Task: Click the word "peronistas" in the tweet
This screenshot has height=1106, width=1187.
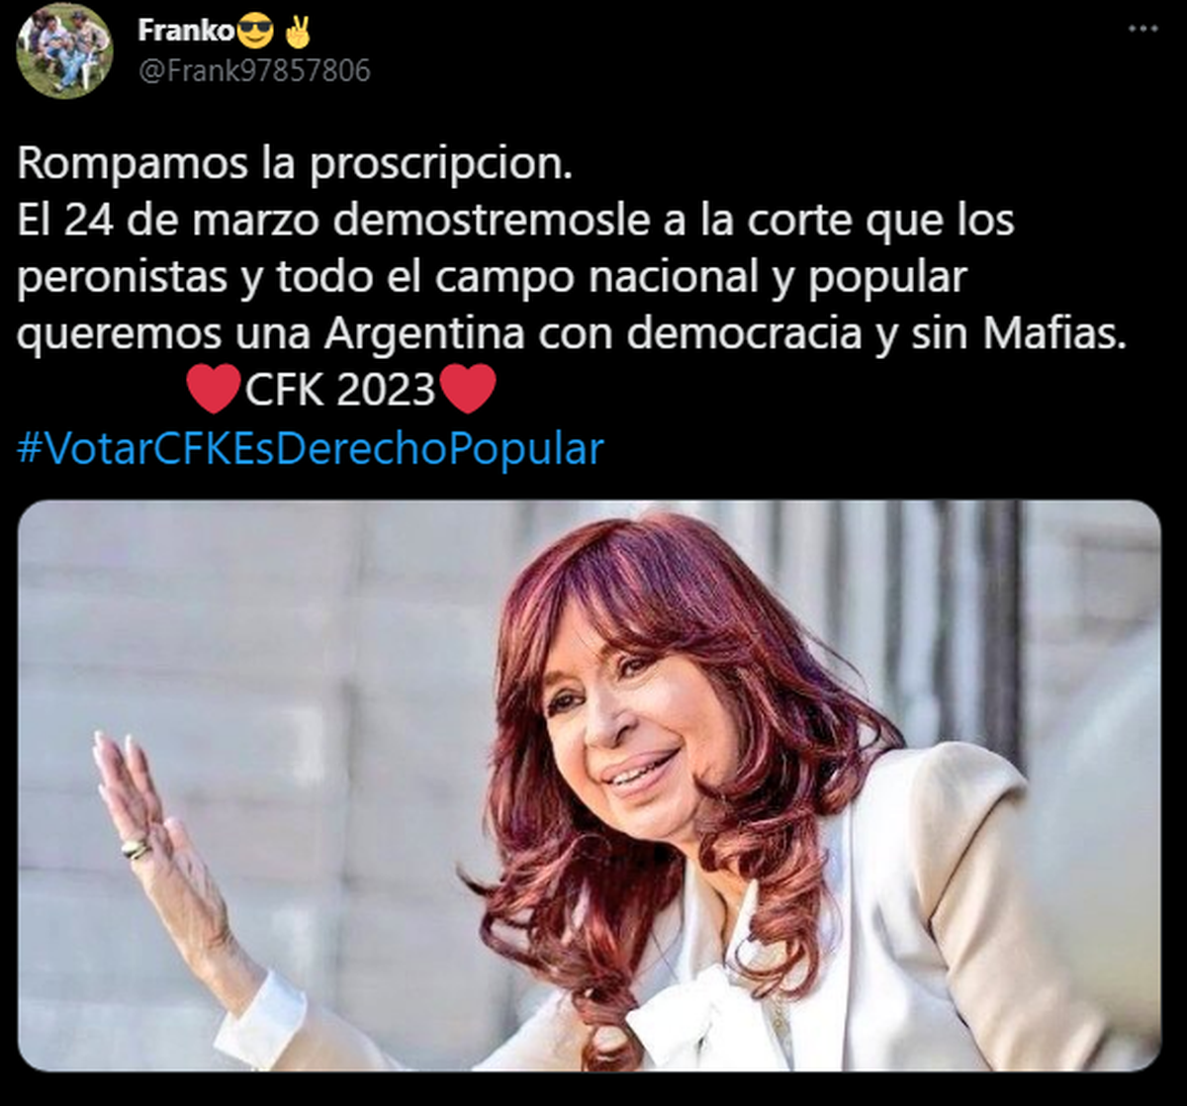Action: 122,279
